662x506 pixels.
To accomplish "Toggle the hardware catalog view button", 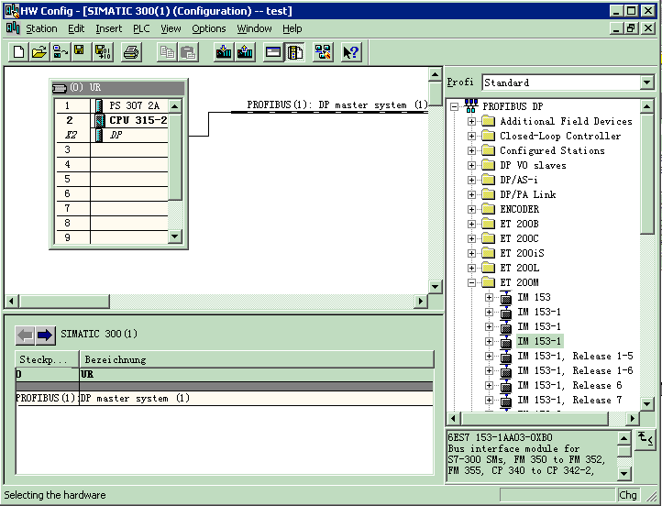I will (294, 52).
